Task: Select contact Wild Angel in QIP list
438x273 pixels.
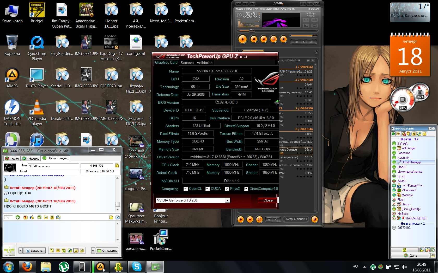Action: [x=408, y=148]
